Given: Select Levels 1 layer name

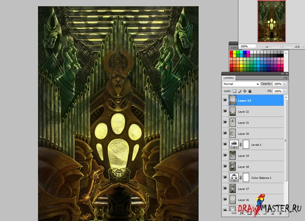Looking at the screenshot, I should tap(256, 145).
